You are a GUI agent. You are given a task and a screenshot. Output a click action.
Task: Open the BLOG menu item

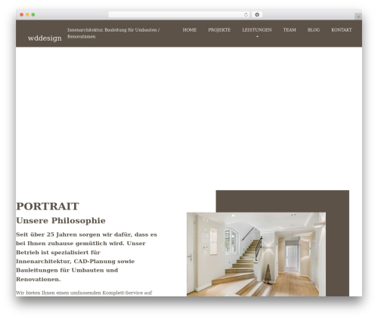314,30
